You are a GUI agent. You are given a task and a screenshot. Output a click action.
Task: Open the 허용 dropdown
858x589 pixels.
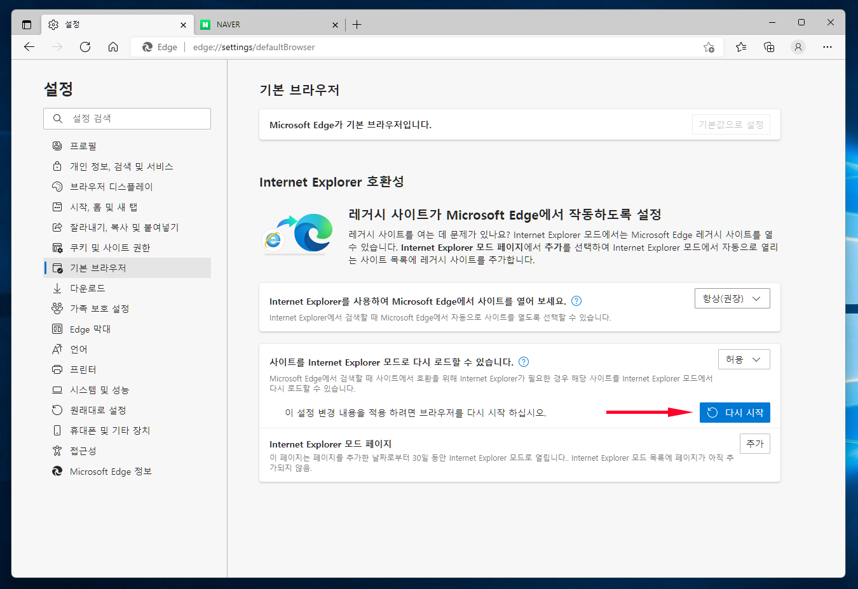click(x=744, y=359)
